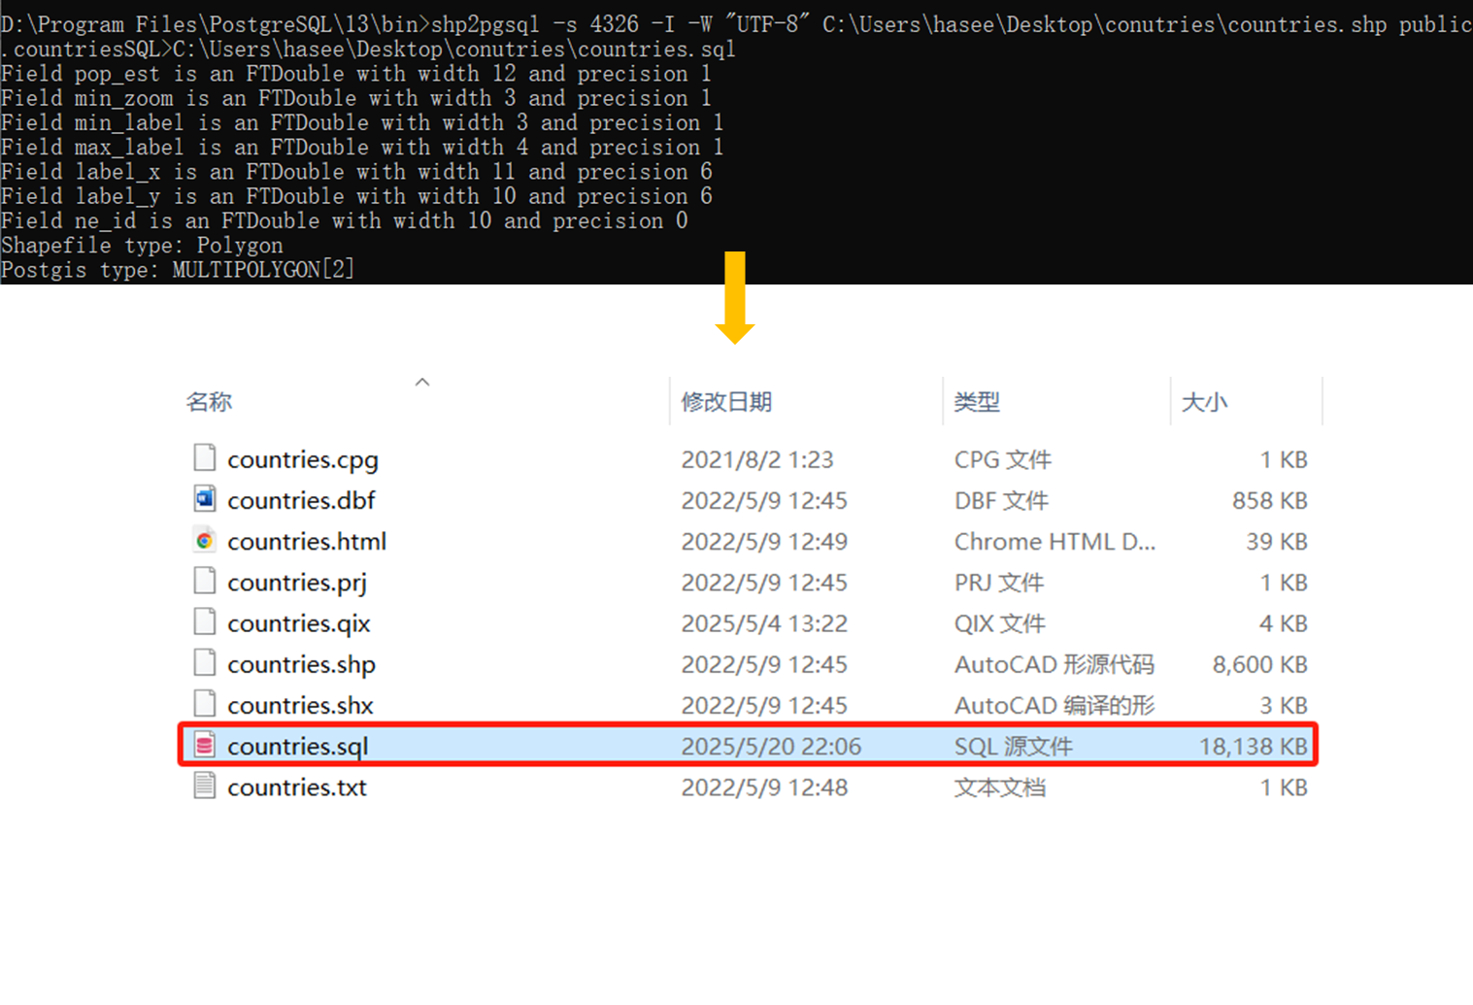Screen dimensions: 1473x1005
Task: Select the file named countries.prj
Action: 297,583
